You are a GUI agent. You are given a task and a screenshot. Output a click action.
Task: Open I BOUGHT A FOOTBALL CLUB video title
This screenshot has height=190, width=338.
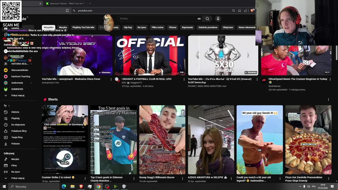[147, 79]
